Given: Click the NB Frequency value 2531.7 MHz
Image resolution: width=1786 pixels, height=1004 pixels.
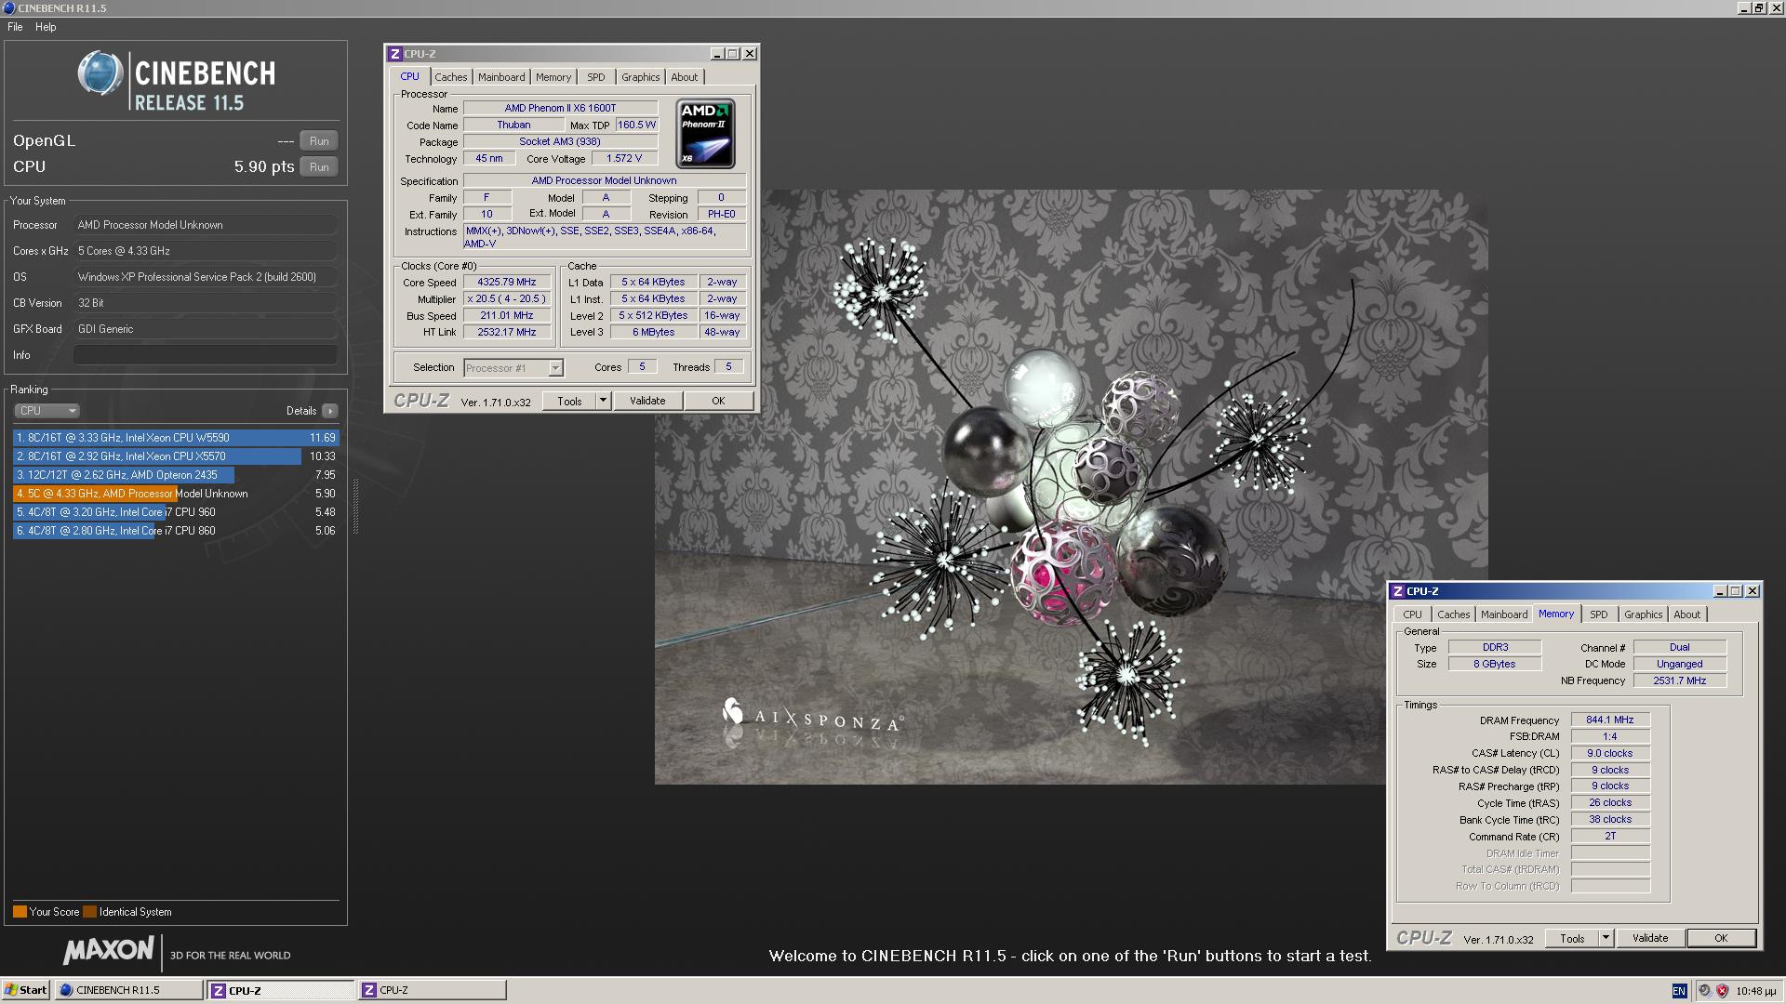Looking at the screenshot, I should coord(1680,681).
